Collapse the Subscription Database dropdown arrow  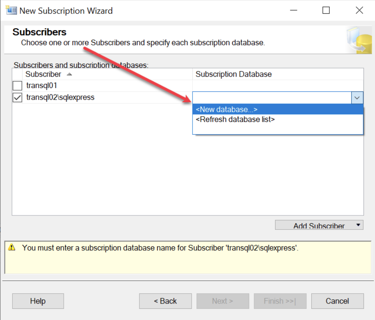(x=357, y=98)
